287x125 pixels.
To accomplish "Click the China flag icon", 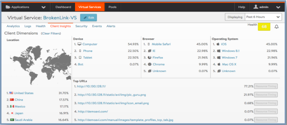I will point(12,100).
